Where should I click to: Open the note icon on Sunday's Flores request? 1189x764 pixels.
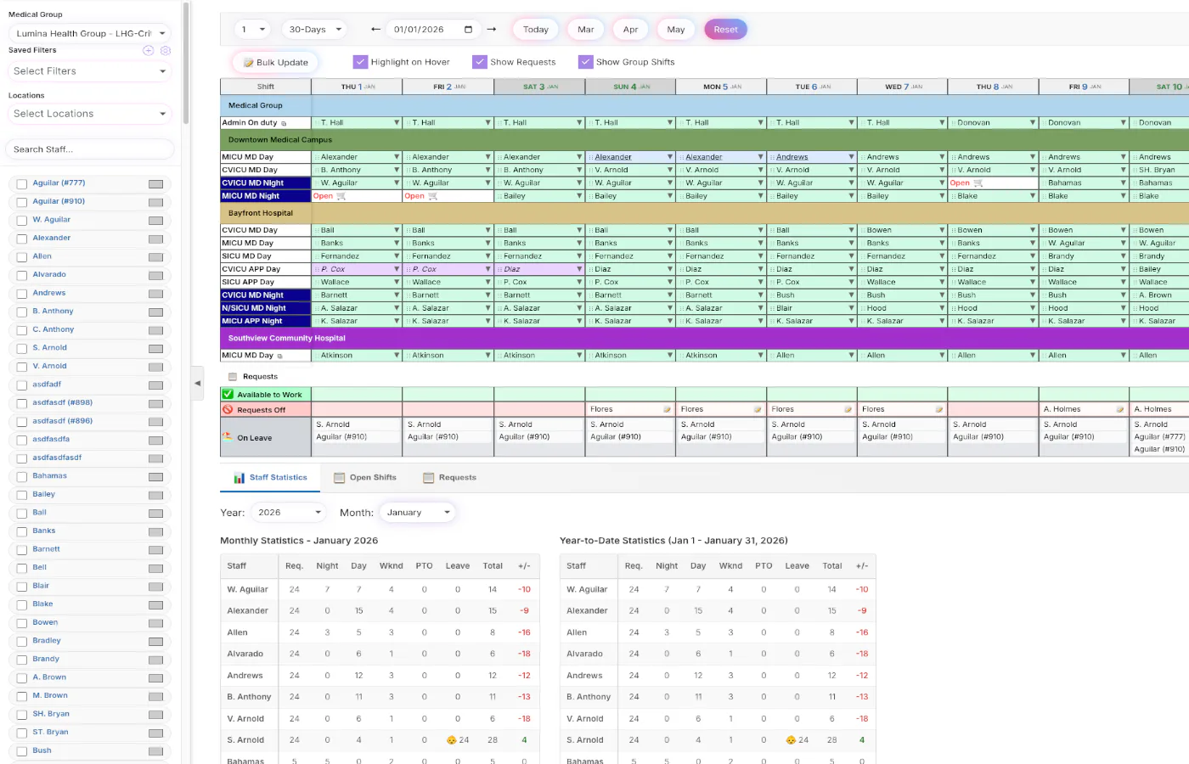[667, 409]
